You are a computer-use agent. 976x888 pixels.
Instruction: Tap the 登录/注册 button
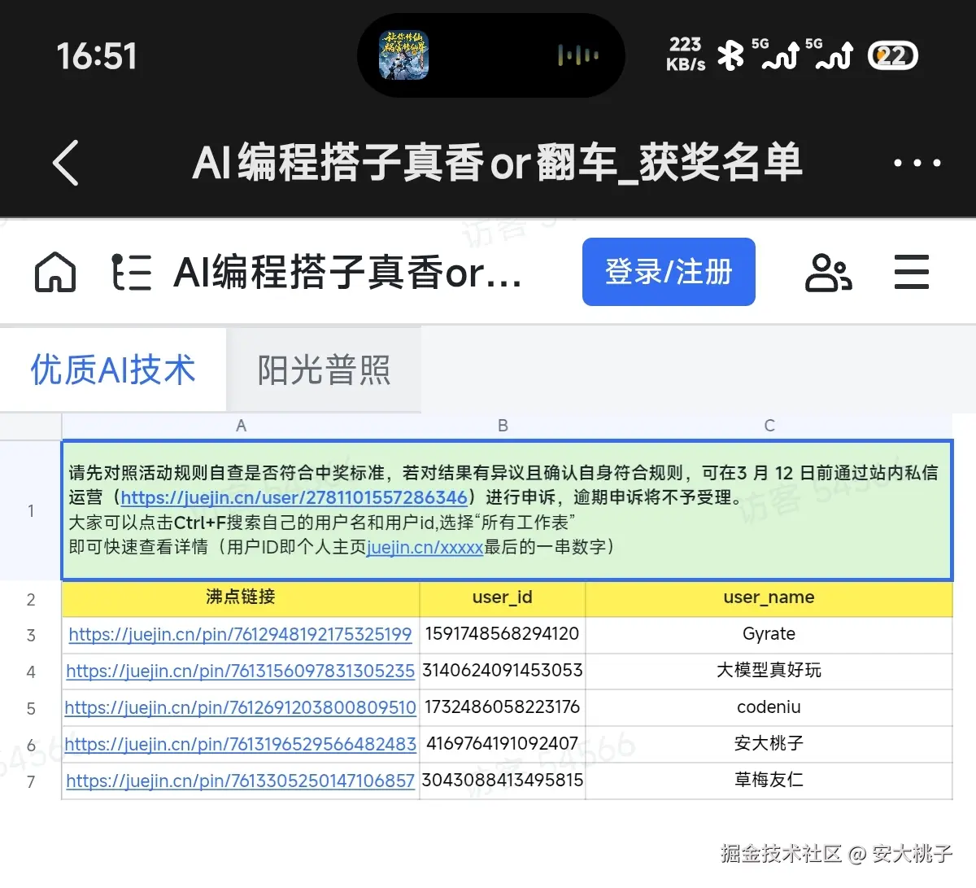point(669,272)
